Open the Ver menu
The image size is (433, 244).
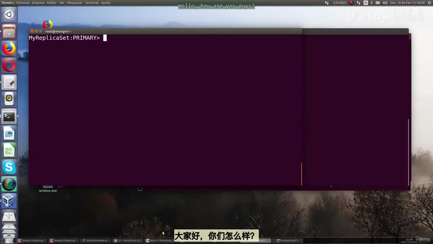click(62, 3)
